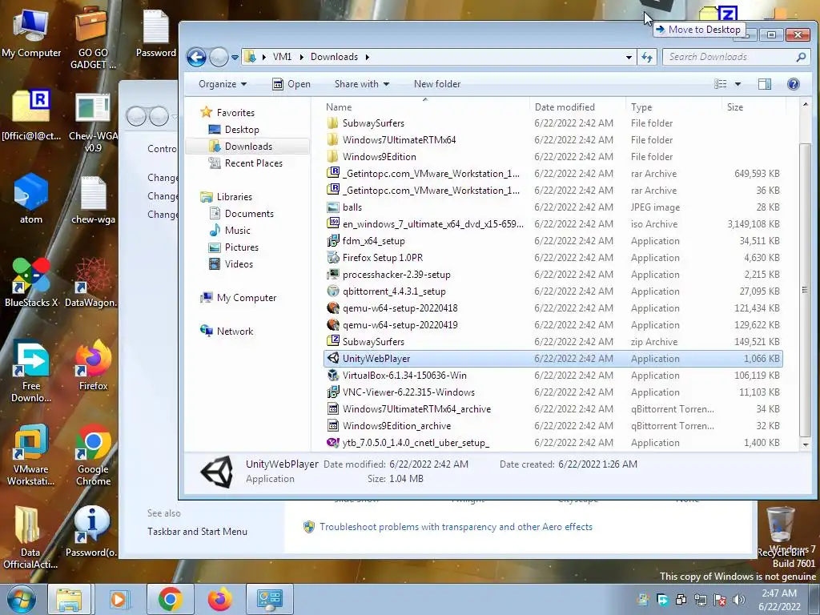Click Troubleshoot problems with transparency link
The image size is (820, 615).
[456, 527]
